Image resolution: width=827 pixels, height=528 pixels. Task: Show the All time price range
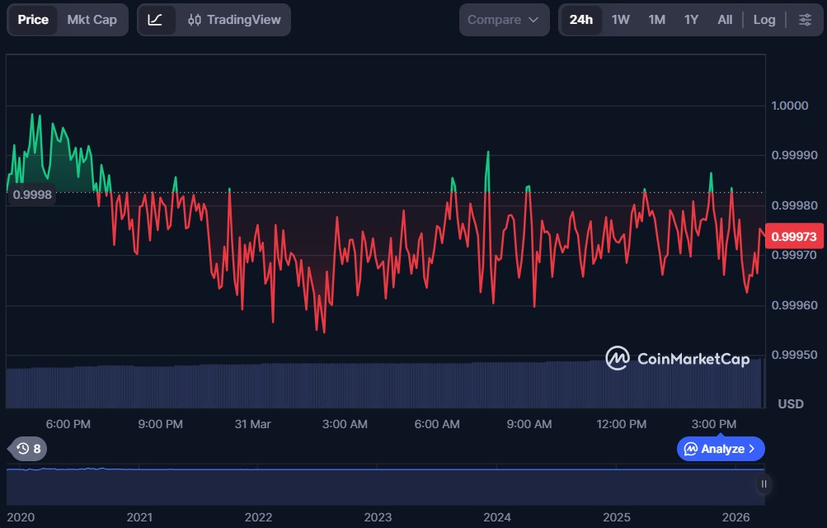point(725,20)
